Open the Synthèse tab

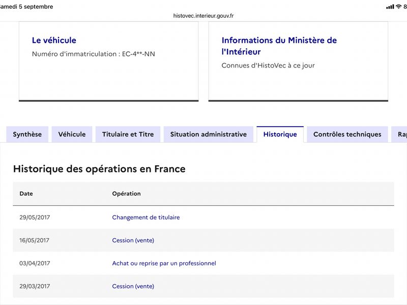click(x=27, y=134)
